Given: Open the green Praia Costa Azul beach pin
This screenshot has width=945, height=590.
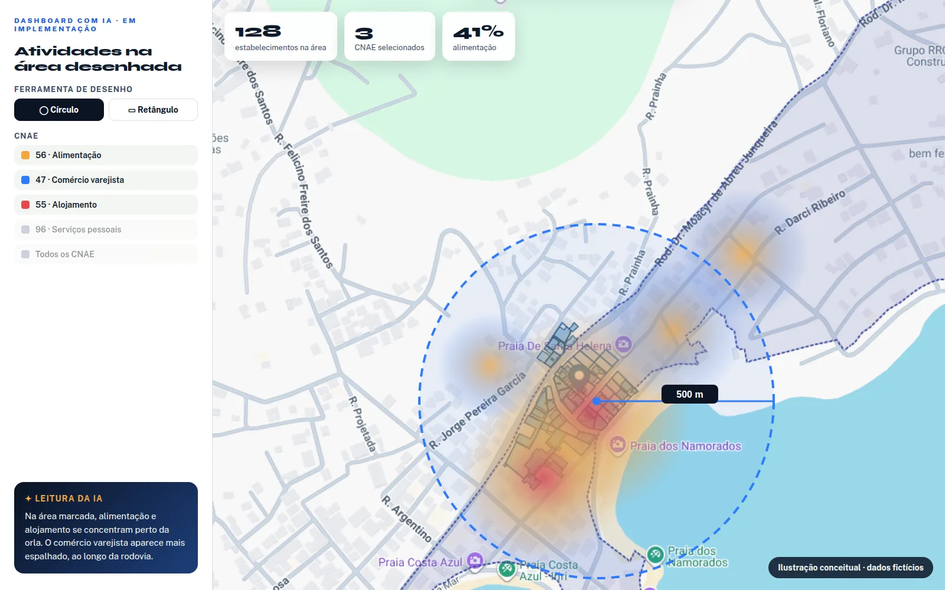Looking at the screenshot, I should 507,569.
